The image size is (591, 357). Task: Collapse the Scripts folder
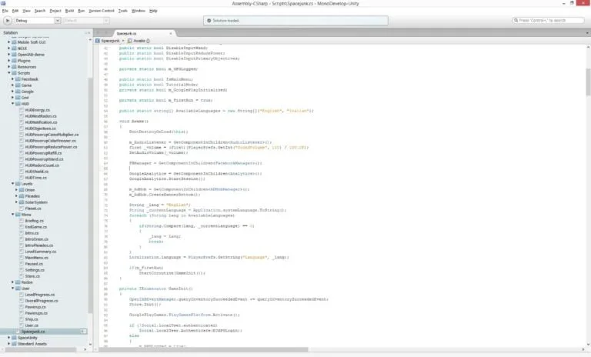[9, 73]
